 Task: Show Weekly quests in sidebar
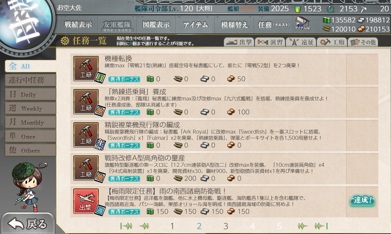pyautogui.click(x=30, y=109)
